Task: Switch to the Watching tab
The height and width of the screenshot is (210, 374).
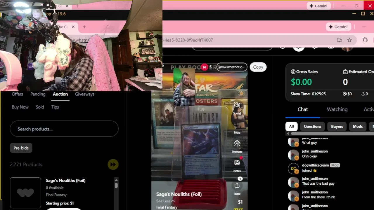Action: pyautogui.click(x=337, y=109)
